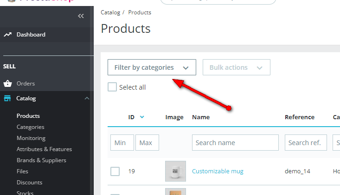The width and height of the screenshot is (340, 195).
Task: Click the Max ID filter field
Action: 147,143
